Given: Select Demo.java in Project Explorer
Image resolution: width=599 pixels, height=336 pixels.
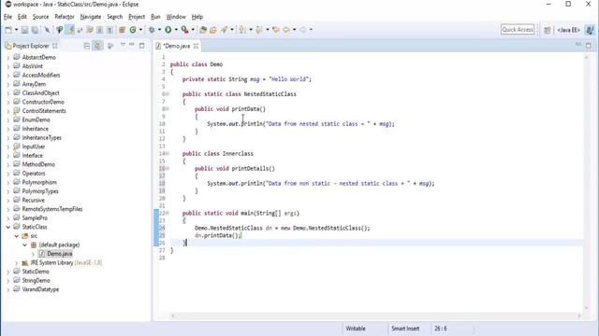Looking at the screenshot, I should [59, 254].
